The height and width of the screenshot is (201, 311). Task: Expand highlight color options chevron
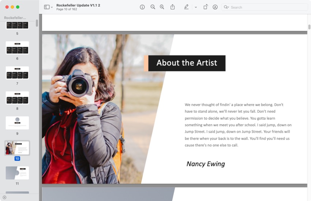[x=196, y=7]
